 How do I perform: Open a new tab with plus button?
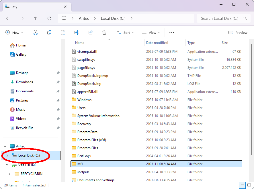(78, 7)
